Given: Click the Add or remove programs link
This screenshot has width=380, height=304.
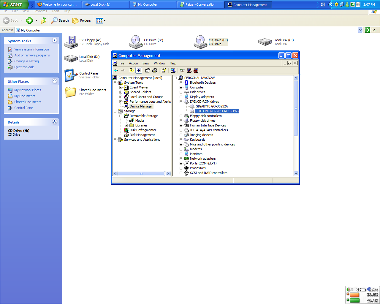Looking at the screenshot, I should click(32, 55).
